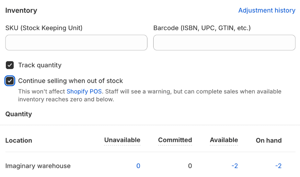Click the Inventory section heading
Image resolution: width=300 pixels, height=177 pixels.
tap(21, 10)
